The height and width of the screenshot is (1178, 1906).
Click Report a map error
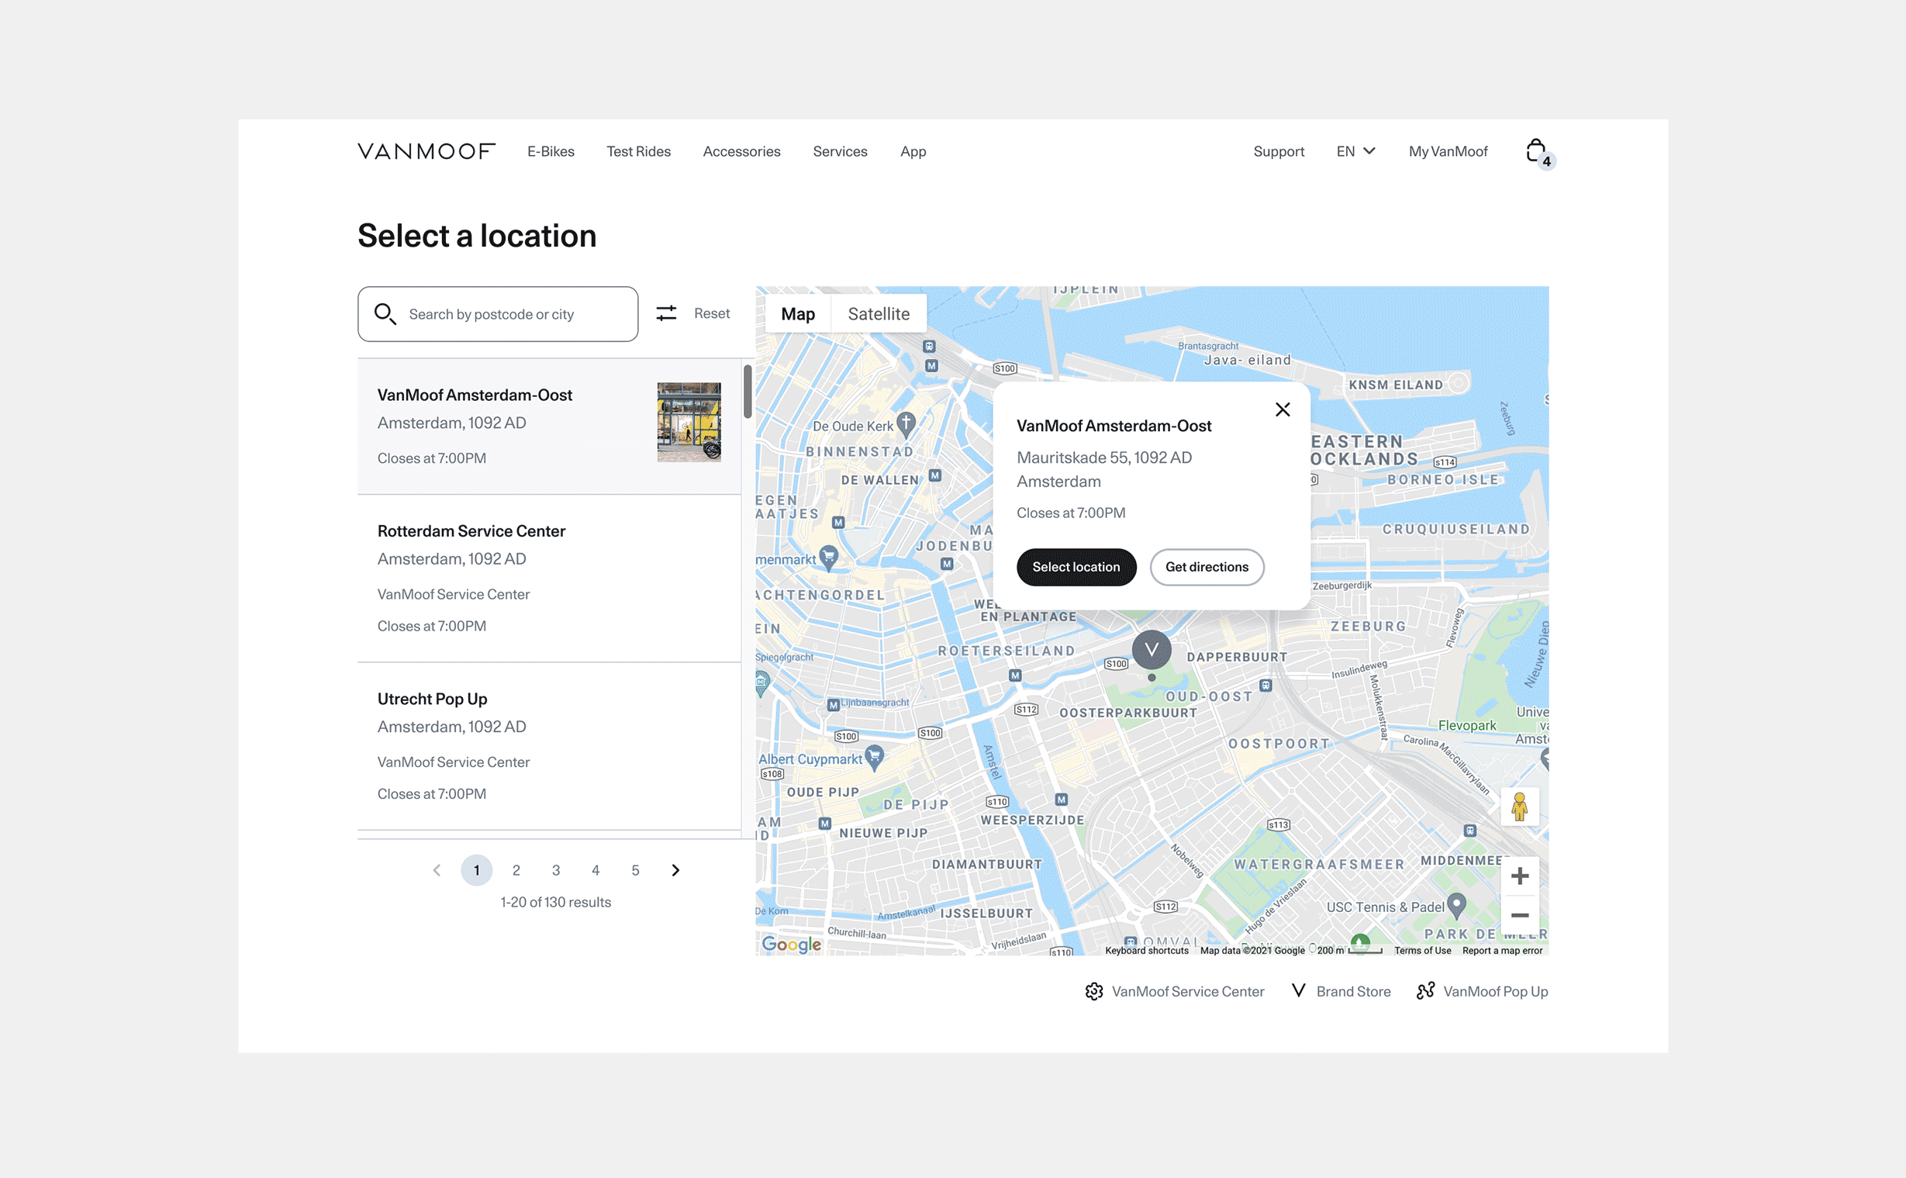pos(1502,951)
